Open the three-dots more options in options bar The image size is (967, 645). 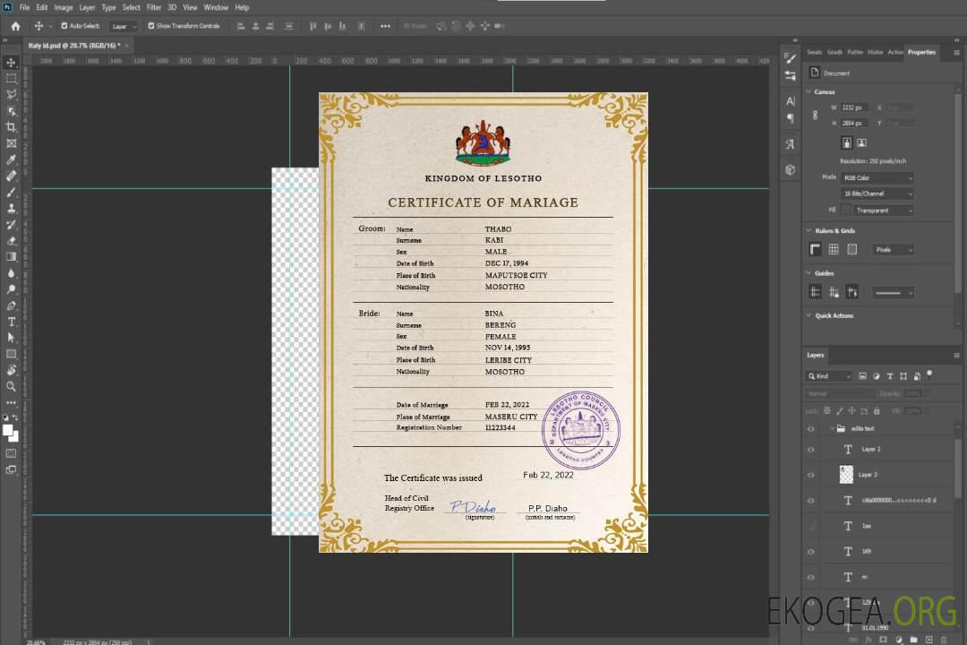pyautogui.click(x=385, y=26)
